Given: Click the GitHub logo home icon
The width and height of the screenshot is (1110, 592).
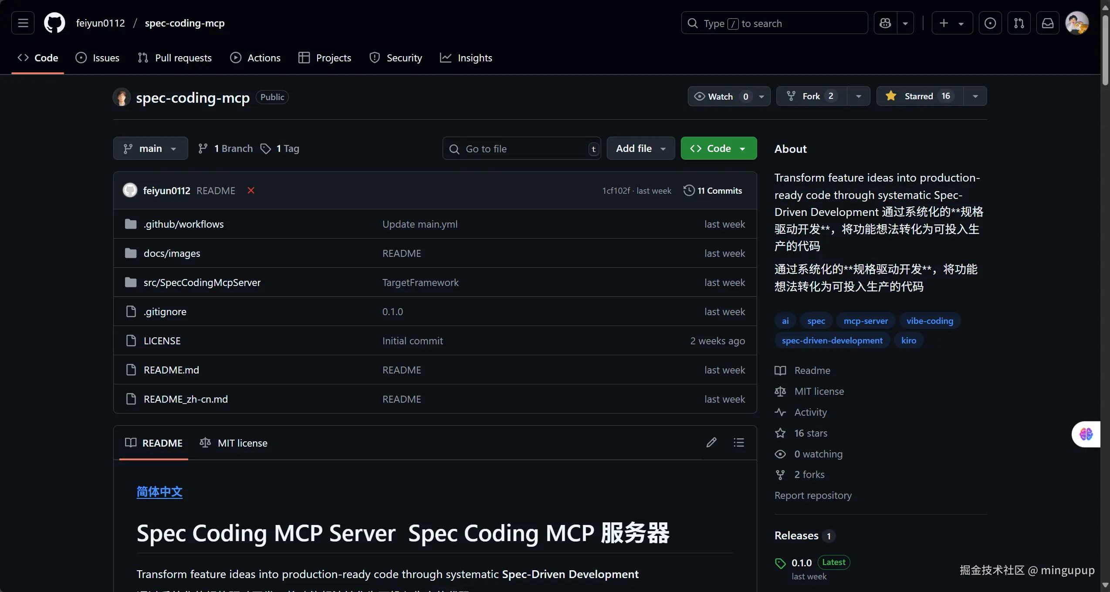Looking at the screenshot, I should 54,23.
